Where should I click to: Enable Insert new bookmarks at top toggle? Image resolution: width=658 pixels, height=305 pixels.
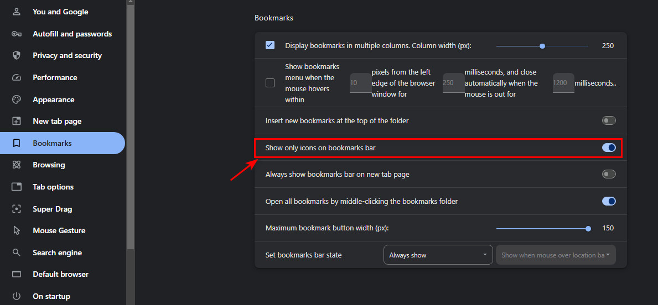609,120
